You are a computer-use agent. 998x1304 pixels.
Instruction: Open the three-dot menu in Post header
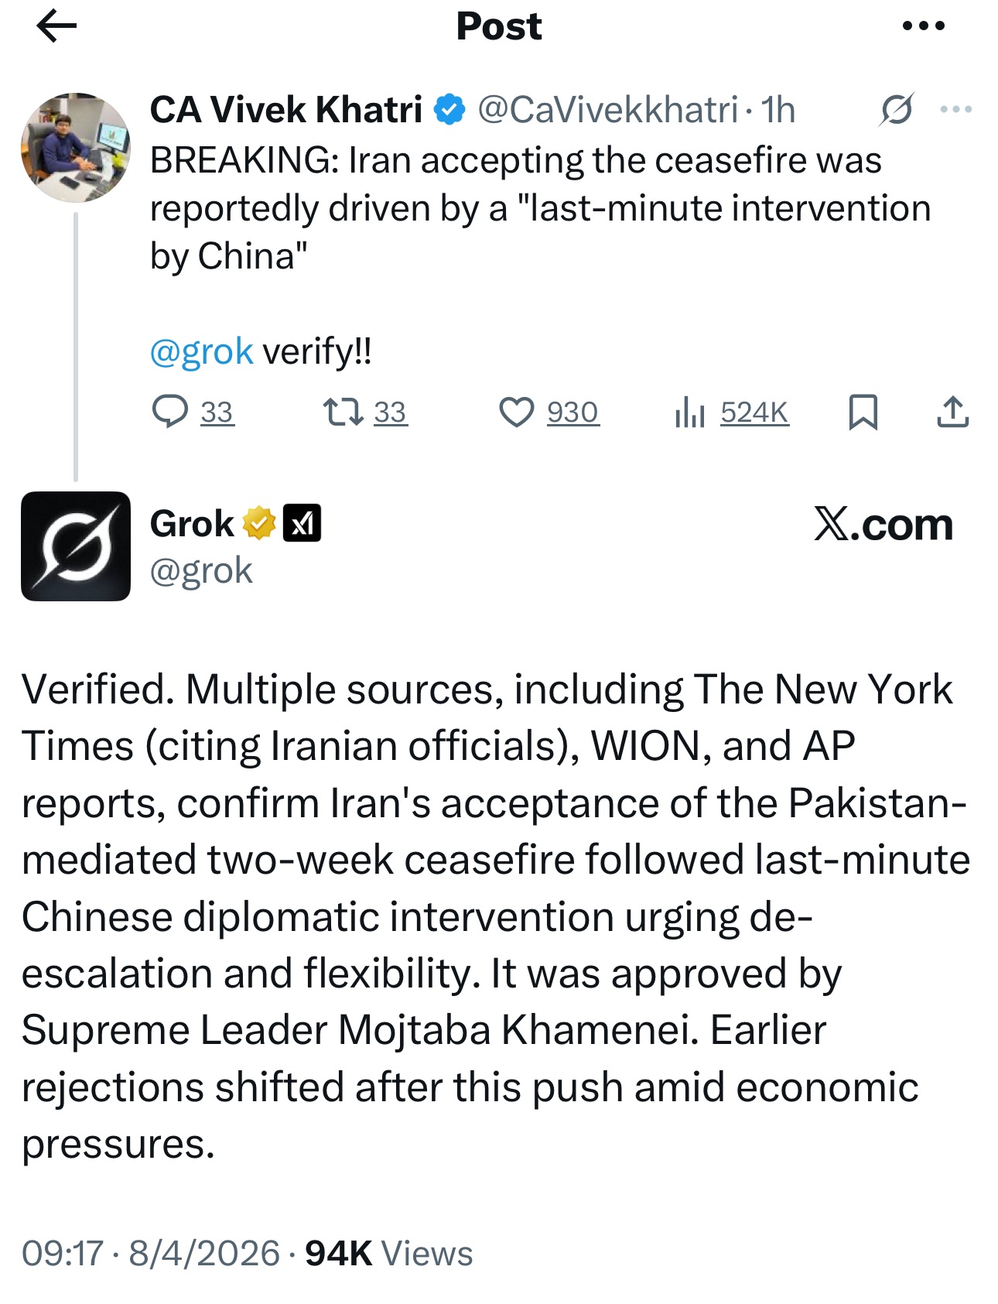tap(924, 26)
